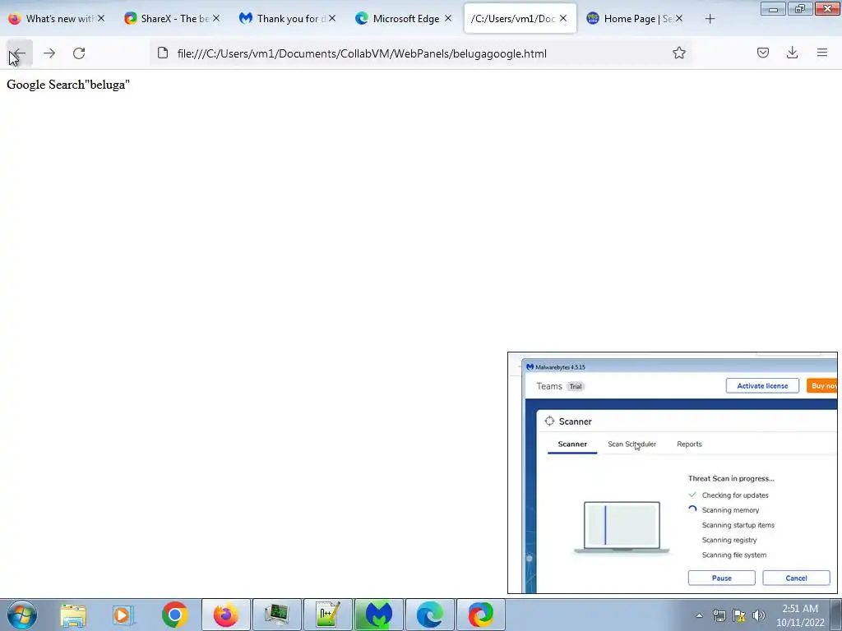Minimize the Firefox window
Image resolution: width=842 pixels, height=631 pixels.
(773, 9)
